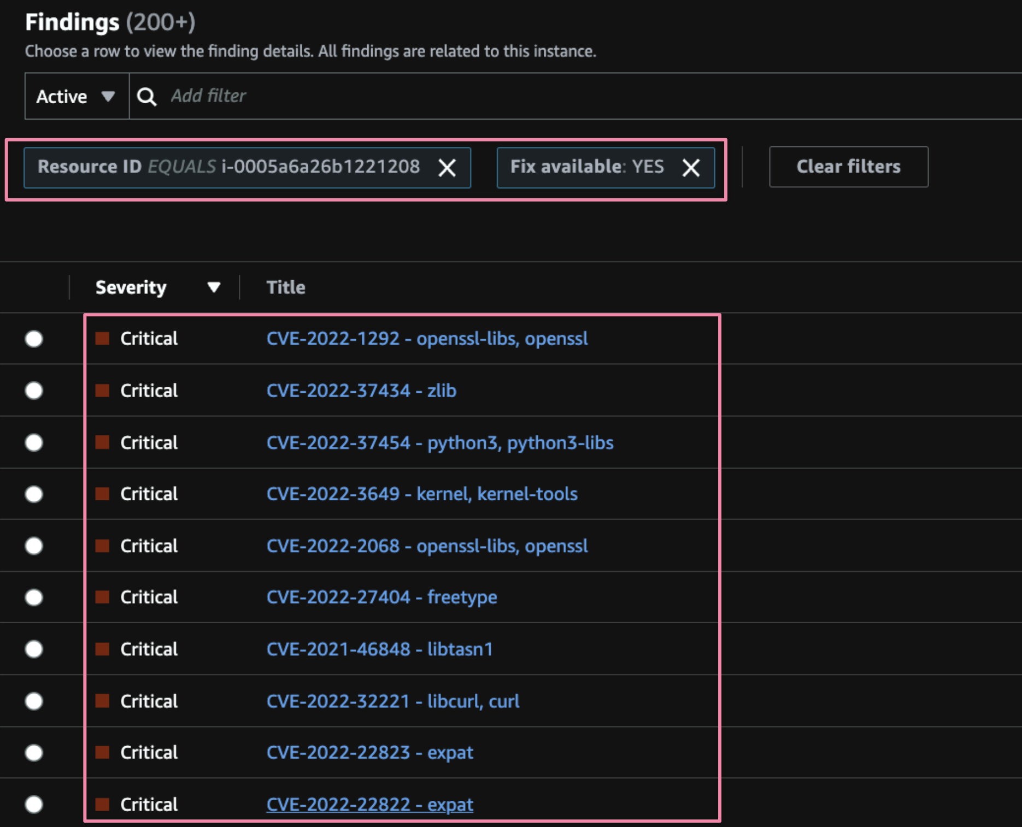Image resolution: width=1022 pixels, height=827 pixels.
Task: Click the Severity column header text
Action: (x=131, y=287)
